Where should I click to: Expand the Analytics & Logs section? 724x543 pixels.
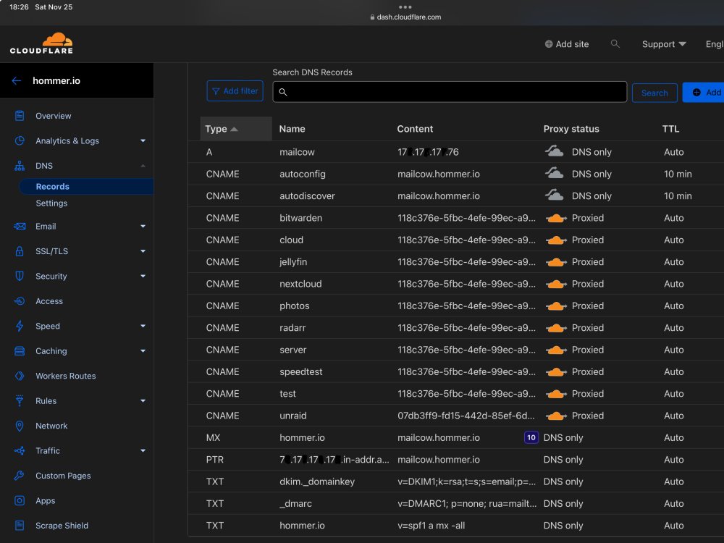click(143, 141)
